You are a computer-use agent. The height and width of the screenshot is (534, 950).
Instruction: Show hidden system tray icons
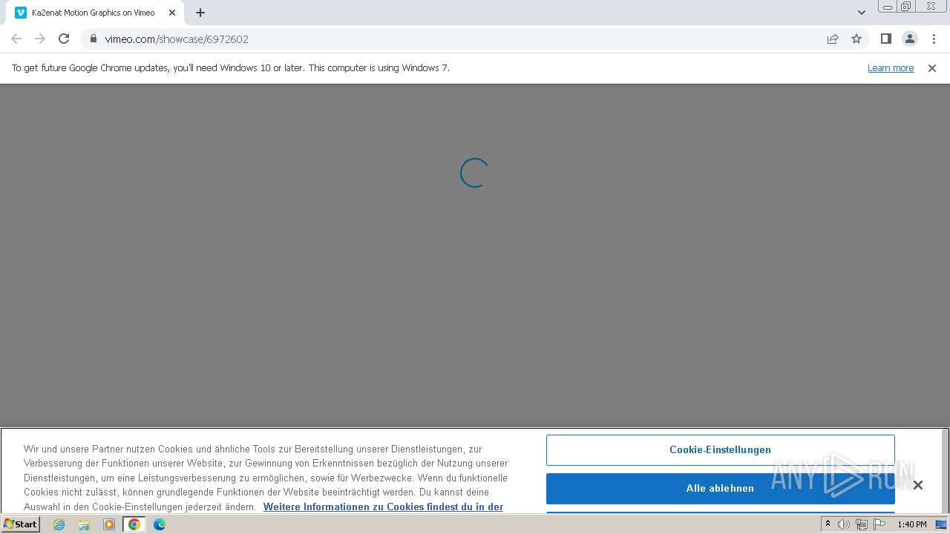828,524
